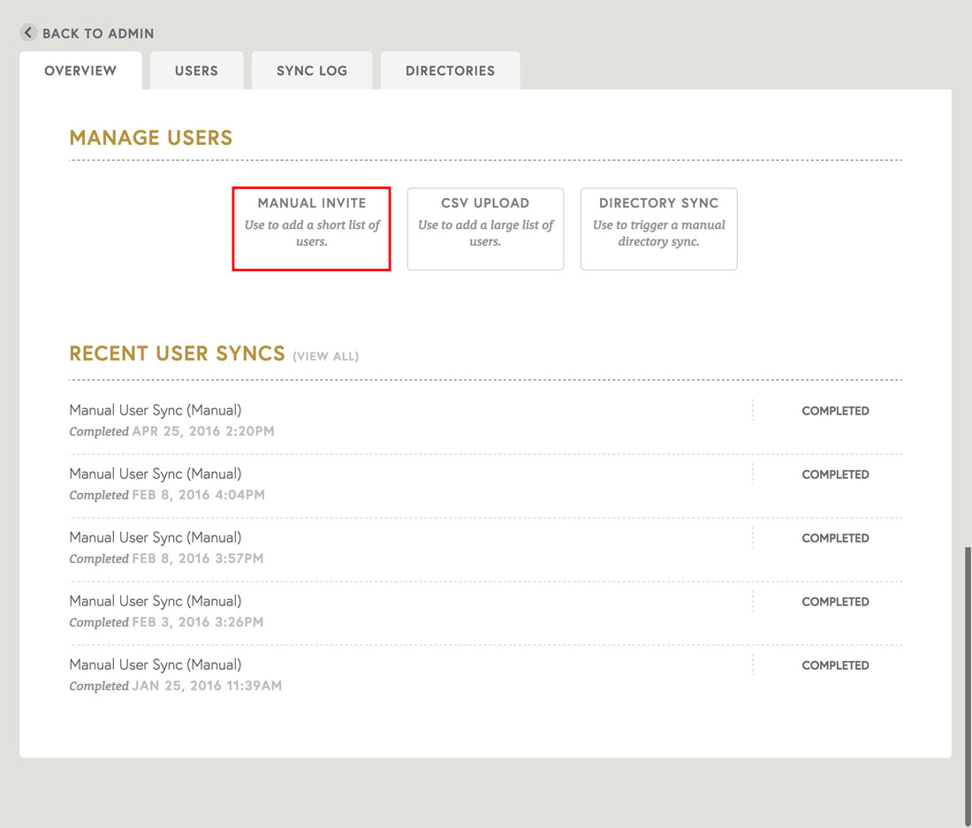Open the Manual Invite option

(x=311, y=228)
